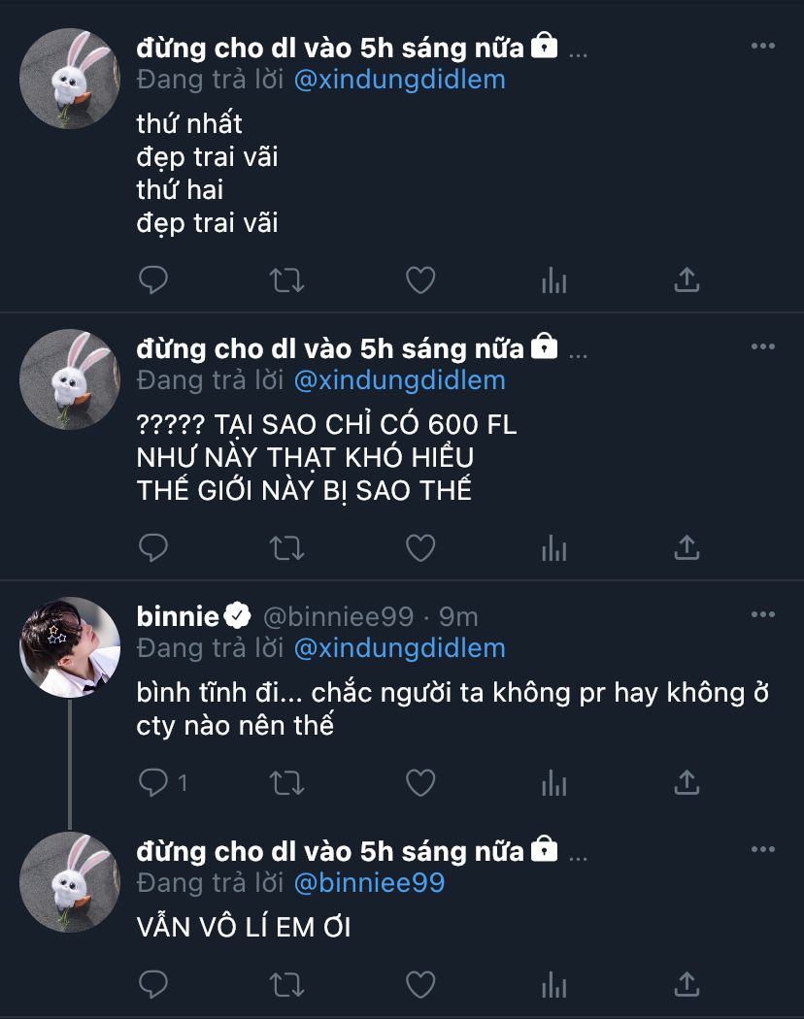Open reply thread on binnie's tweet with 1 reply

(x=163, y=782)
